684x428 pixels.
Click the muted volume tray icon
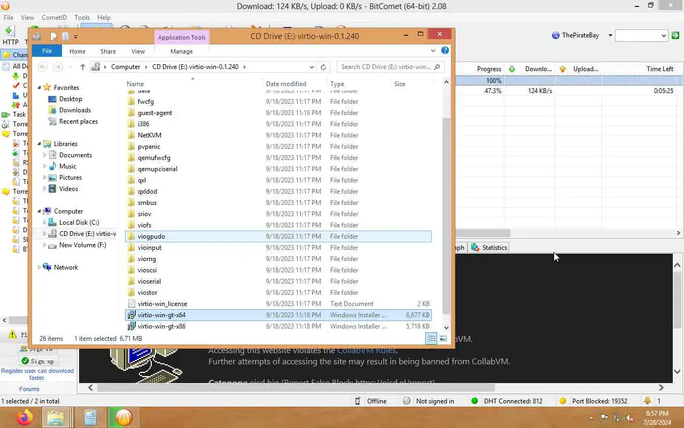pos(630,418)
